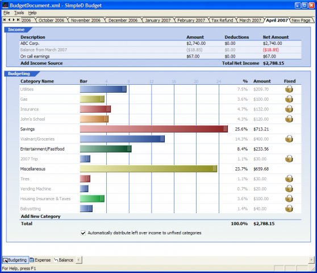
Task: Click the Vending Machine category name
Action: pyautogui.click(x=36, y=189)
